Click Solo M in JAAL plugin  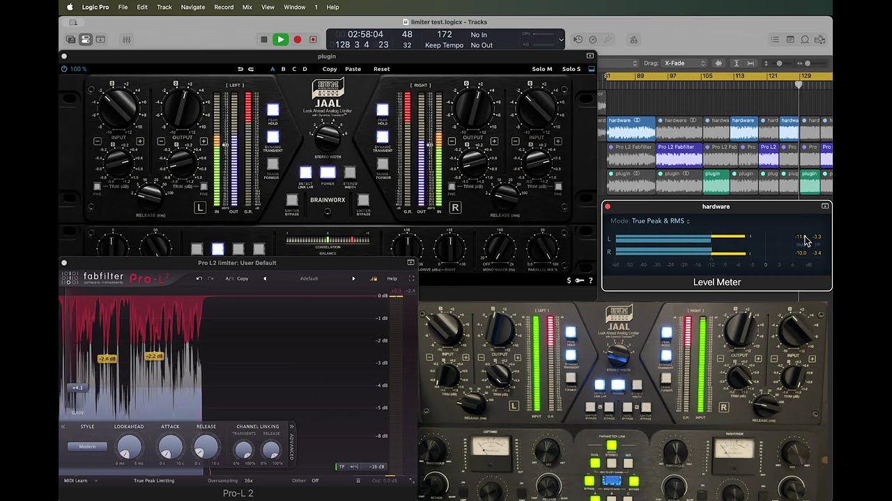pos(542,69)
